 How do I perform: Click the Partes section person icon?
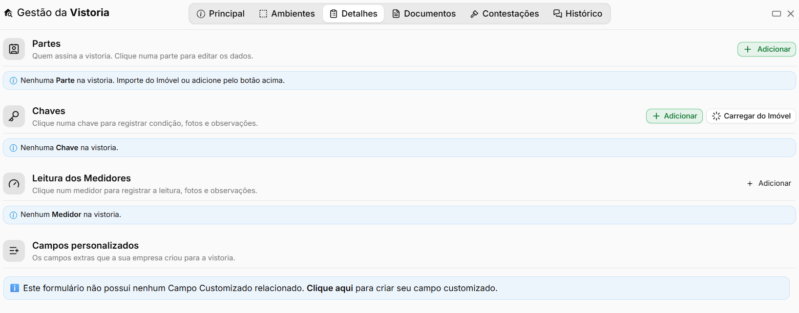coord(14,49)
